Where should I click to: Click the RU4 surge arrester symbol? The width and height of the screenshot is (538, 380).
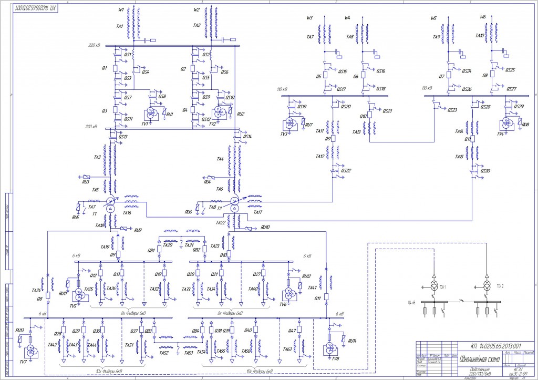tap(211, 177)
